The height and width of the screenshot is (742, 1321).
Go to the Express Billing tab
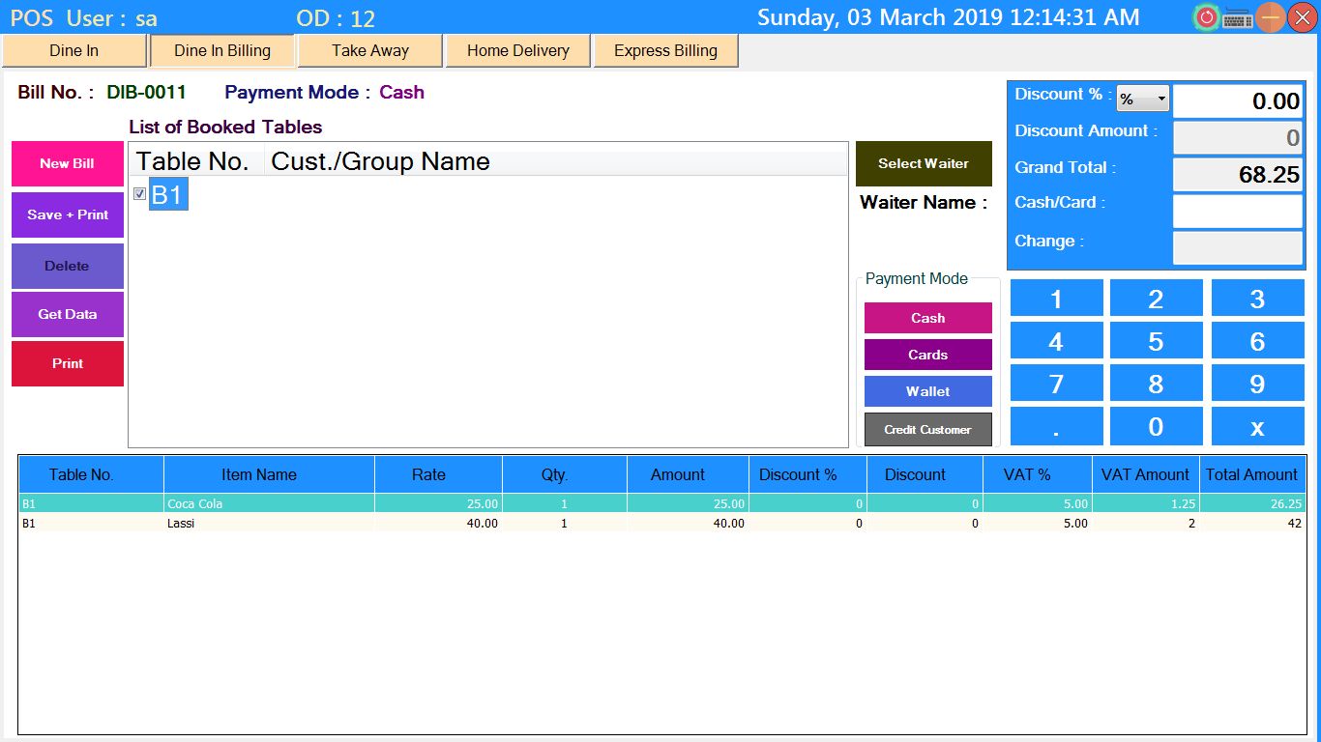click(665, 51)
